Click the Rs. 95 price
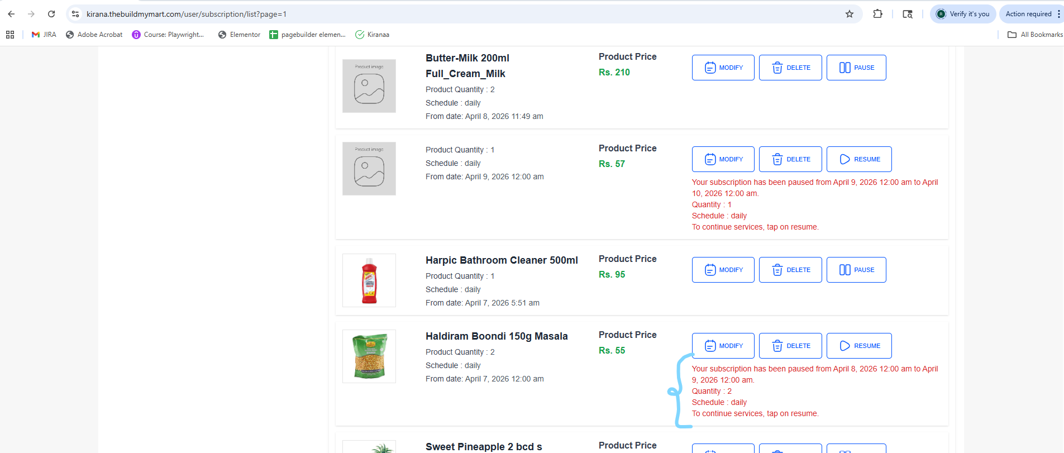The width and height of the screenshot is (1064, 453). (612, 274)
